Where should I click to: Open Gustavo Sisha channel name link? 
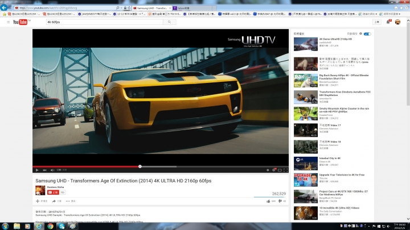(55, 187)
